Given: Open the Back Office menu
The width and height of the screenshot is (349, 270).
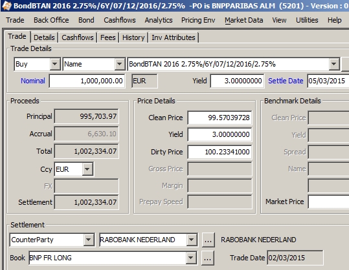Looking at the screenshot, I should [51, 20].
